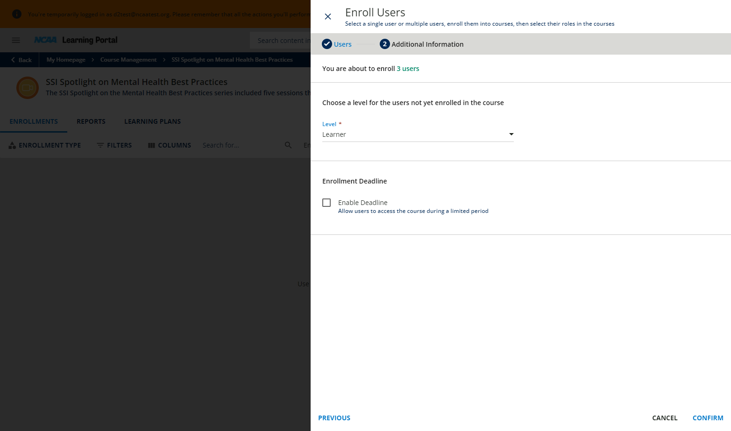Click the Search content field
The image size is (731, 431).
(280, 41)
